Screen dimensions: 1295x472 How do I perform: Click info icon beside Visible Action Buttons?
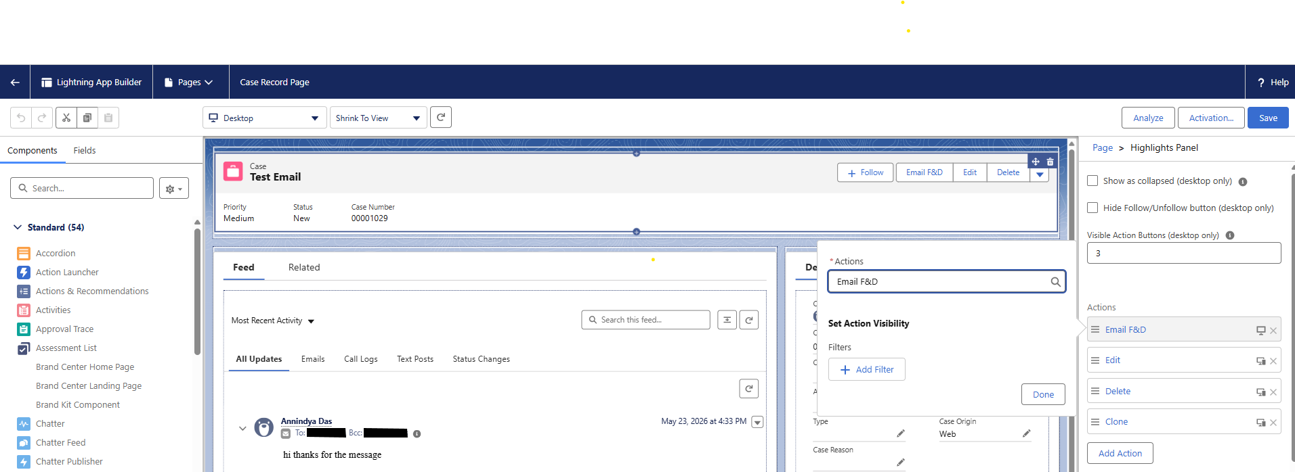coord(1230,235)
